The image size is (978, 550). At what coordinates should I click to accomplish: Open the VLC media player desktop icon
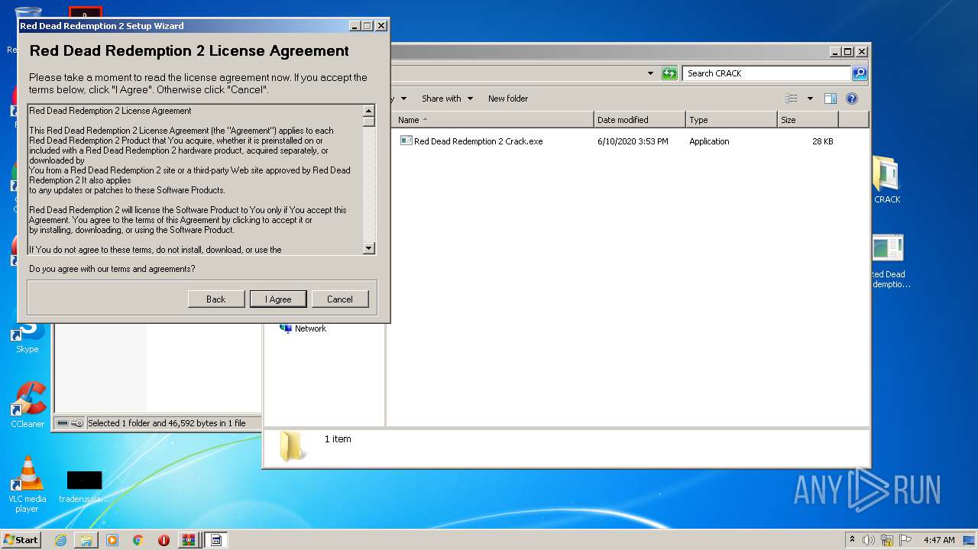27,484
